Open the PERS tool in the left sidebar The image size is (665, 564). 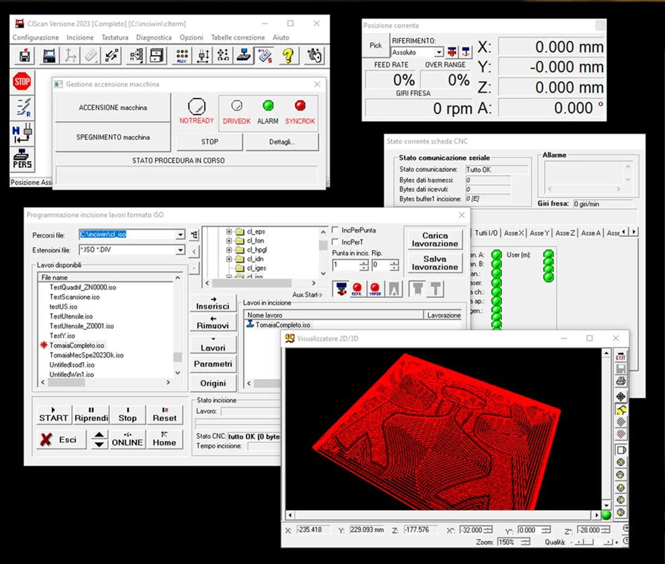click(22, 160)
